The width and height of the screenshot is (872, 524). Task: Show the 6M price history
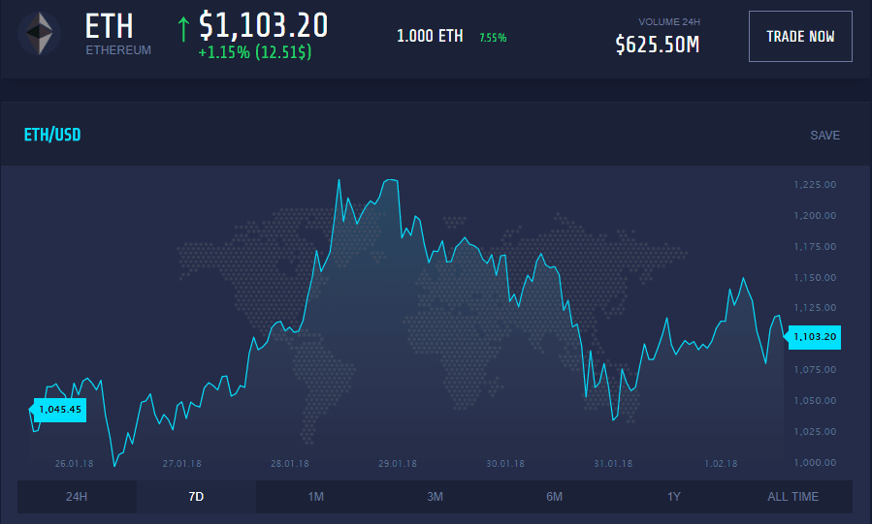[555, 497]
